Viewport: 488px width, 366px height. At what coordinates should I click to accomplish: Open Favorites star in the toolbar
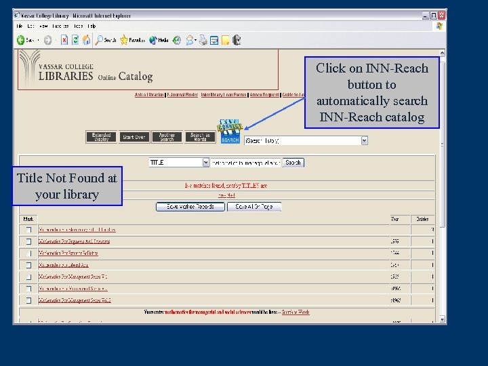coord(124,40)
